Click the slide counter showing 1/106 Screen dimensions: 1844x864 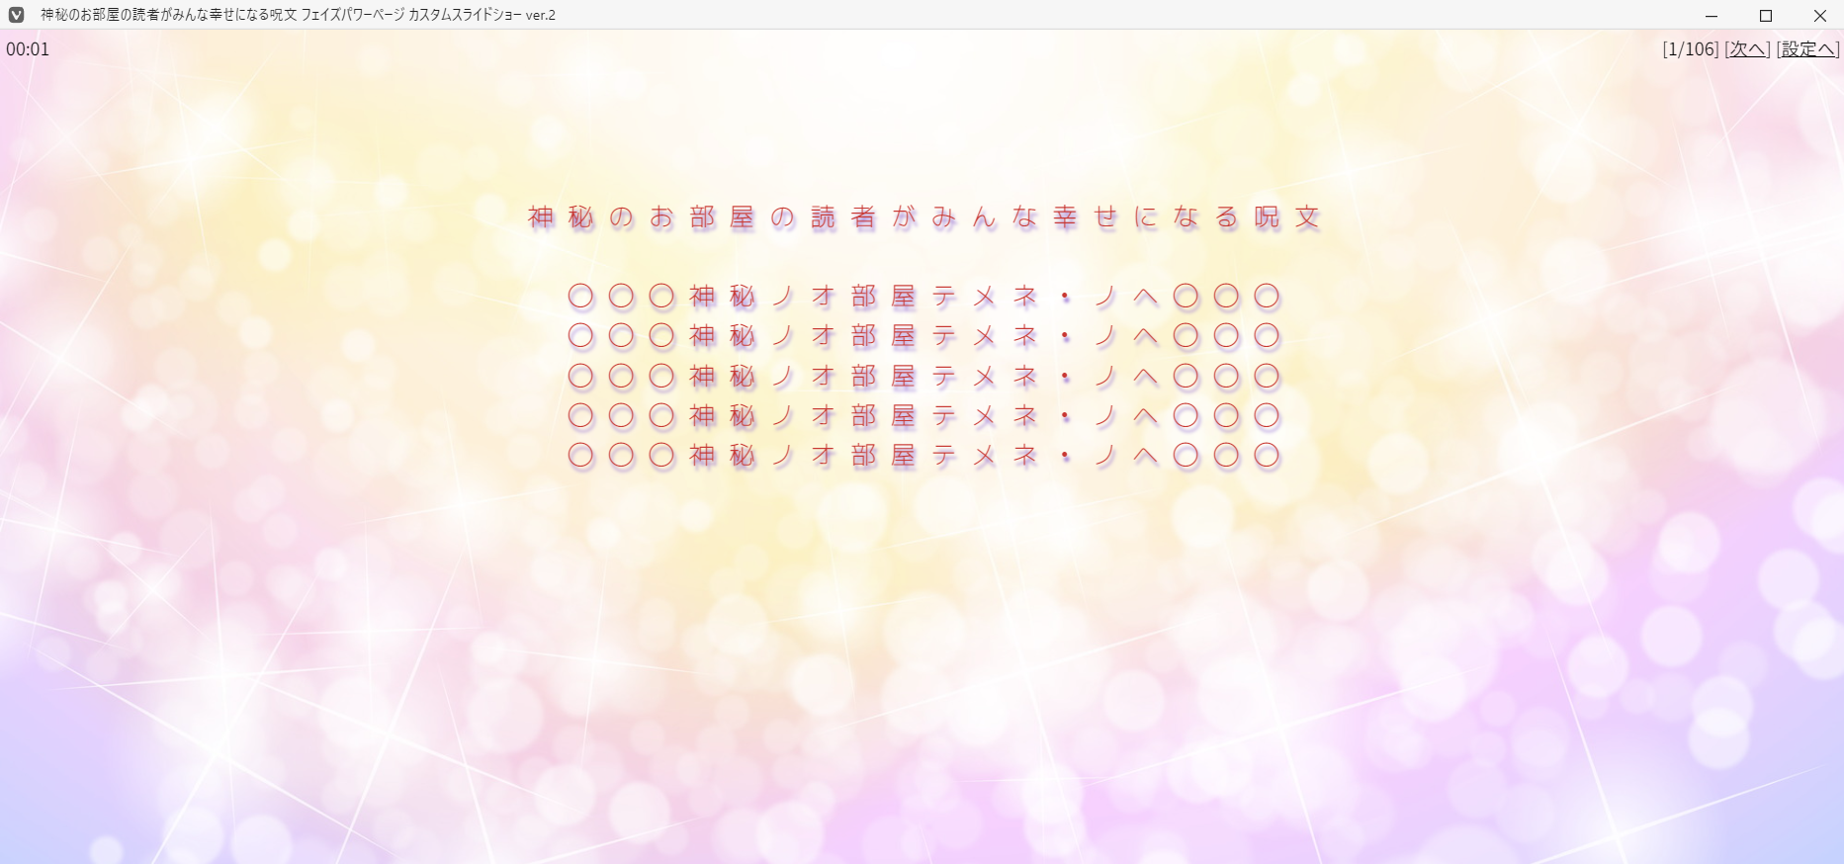1690,49
